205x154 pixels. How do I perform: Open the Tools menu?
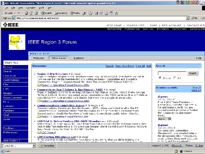[x=42, y=8]
